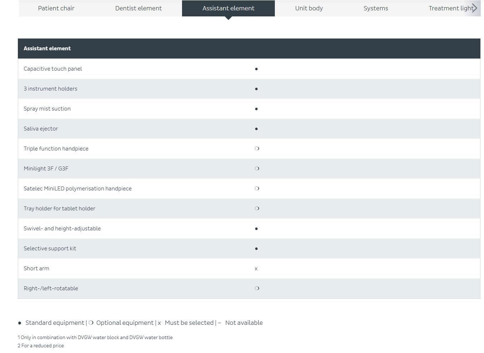Image resolution: width=484 pixels, height=353 pixels.
Task: Click the optional circle for Minilight 3F / G3F
Action: click(257, 169)
